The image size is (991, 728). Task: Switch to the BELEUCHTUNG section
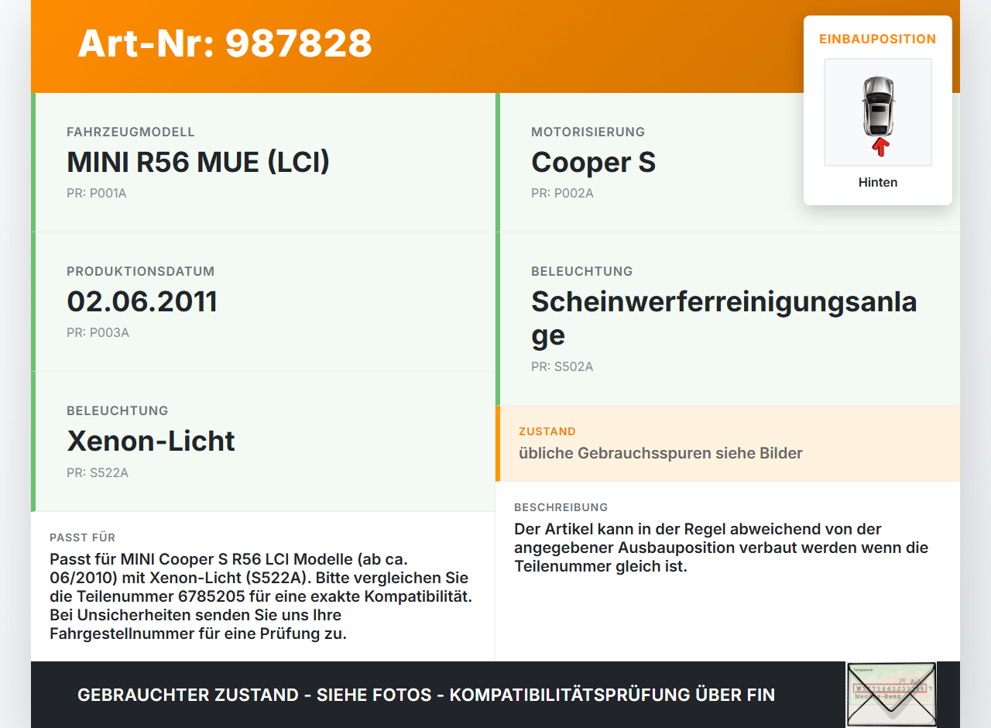point(118,410)
